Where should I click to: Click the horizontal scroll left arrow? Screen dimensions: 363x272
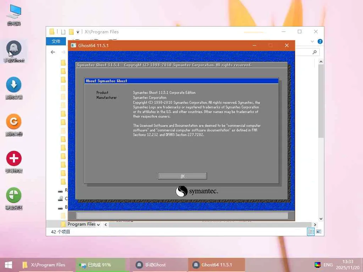point(106,225)
